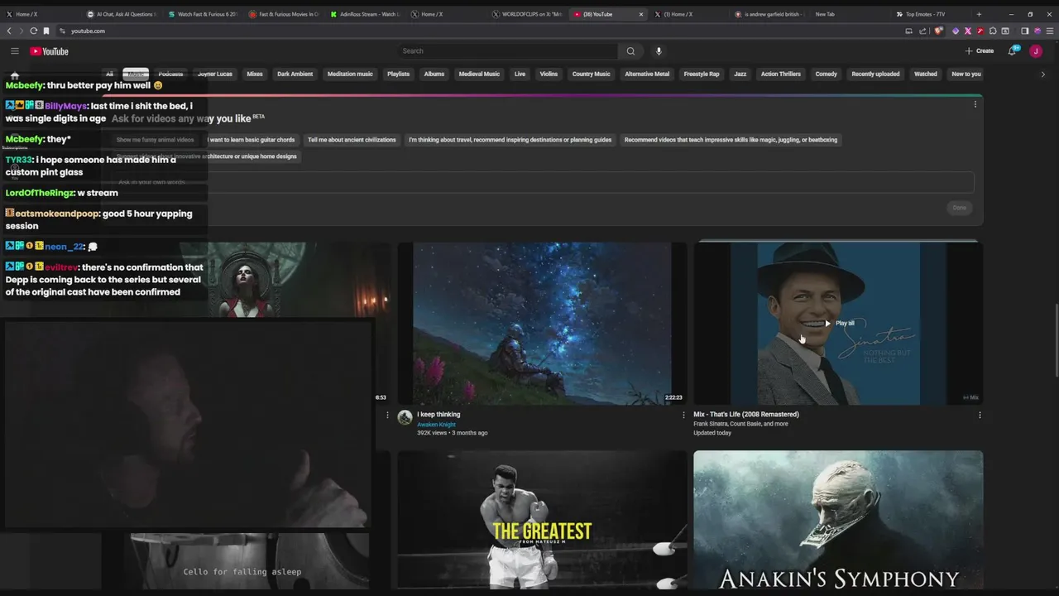This screenshot has width=1059, height=596.
Task: Go back with the browser back arrow
Action: [x=9, y=31]
